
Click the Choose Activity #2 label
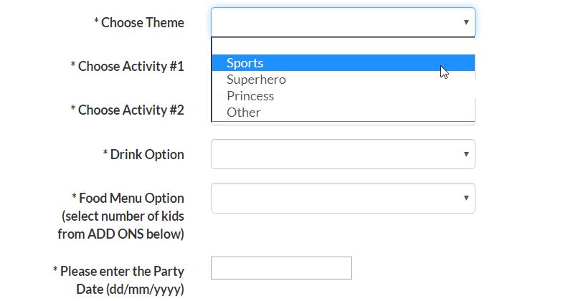128,110
